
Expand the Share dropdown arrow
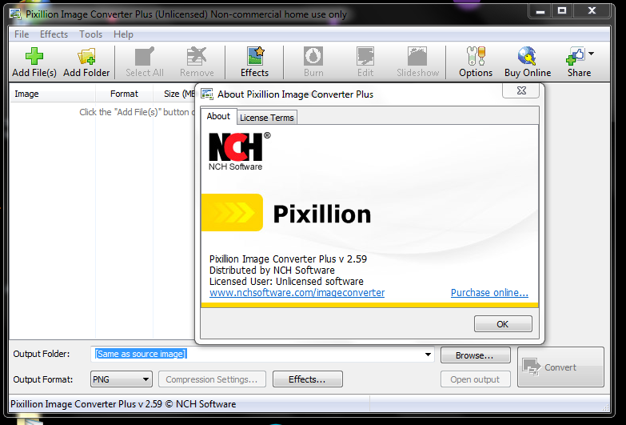coord(592,53)
